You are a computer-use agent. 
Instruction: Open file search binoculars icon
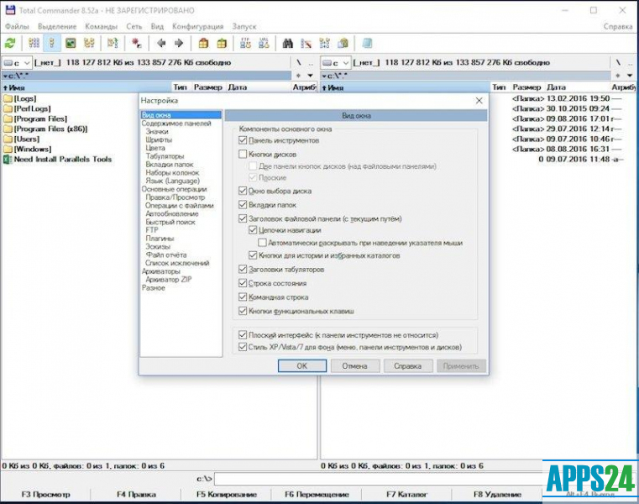tap(288, 43)
